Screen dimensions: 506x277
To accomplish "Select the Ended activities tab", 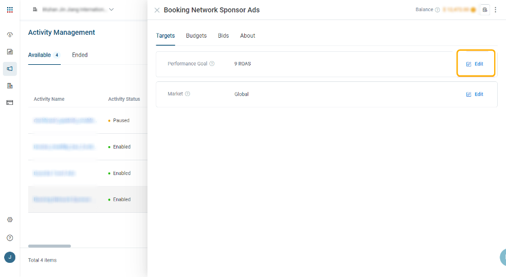I will (x=80, y=55).
